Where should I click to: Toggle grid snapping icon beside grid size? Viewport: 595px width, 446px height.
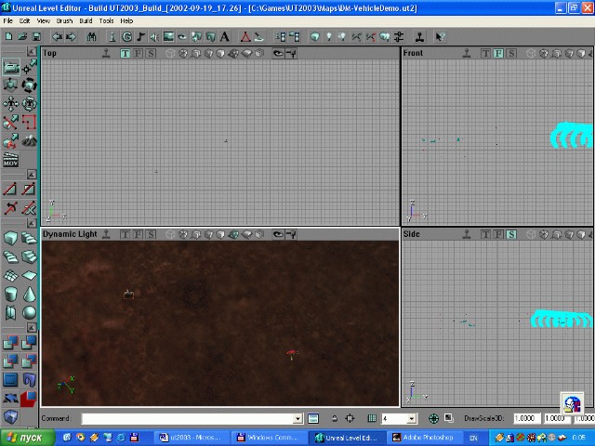click(372, 418)
